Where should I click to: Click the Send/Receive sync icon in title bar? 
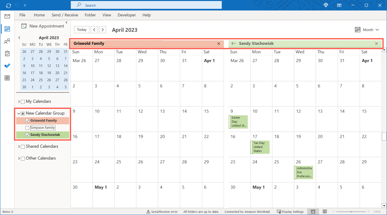(x=9, y=5)
